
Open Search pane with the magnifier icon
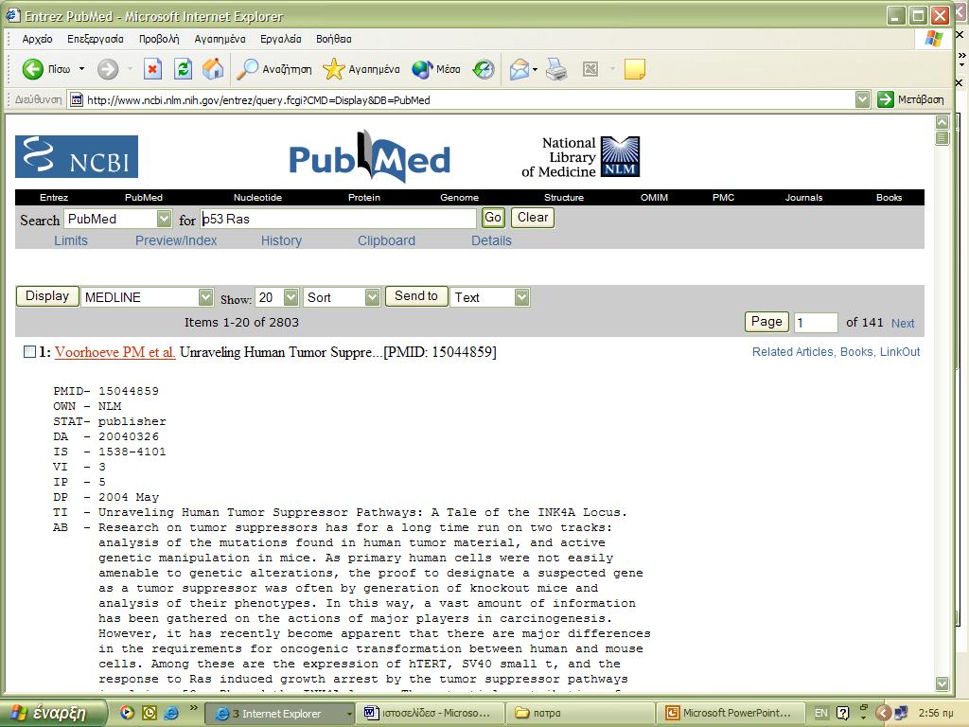[247, 69]
